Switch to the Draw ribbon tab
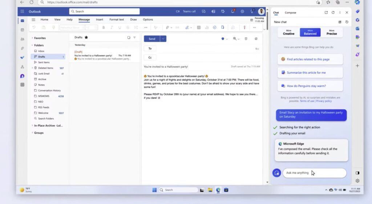Image resolution: width=372 pixels, height=204 pixels. tap(133, 20)
